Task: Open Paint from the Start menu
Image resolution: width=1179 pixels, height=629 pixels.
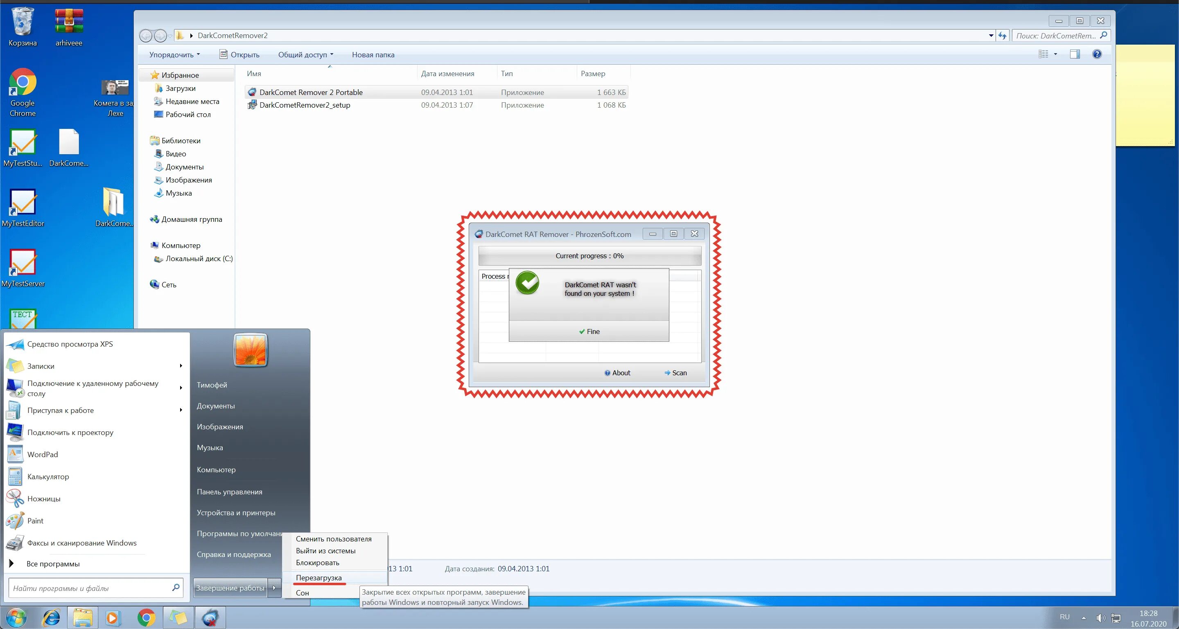Action: (35, 521)
